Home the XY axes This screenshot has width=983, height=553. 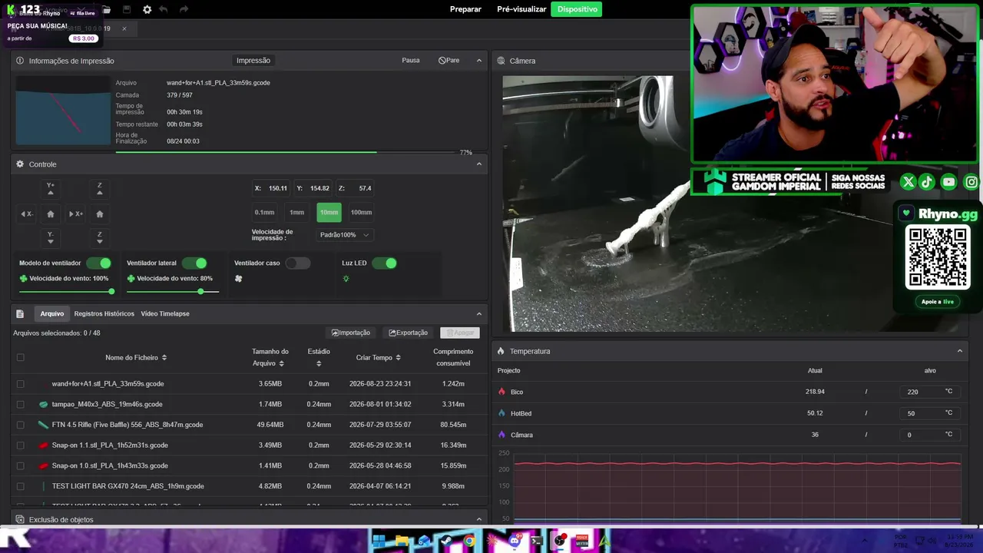[x=51, y=214]
